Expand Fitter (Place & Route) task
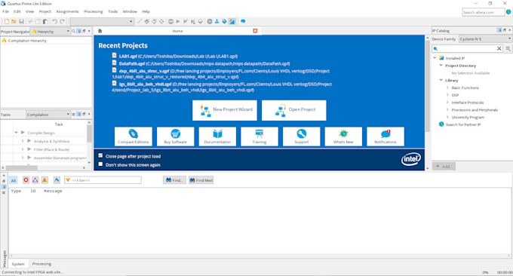This screenshot has width=513, height=276. [23, 149]
